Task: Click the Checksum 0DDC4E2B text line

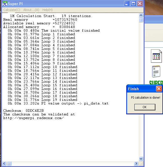Action: [24, 111]
